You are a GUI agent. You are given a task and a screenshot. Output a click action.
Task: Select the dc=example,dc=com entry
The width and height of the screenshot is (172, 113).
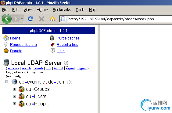pos(42,82)
